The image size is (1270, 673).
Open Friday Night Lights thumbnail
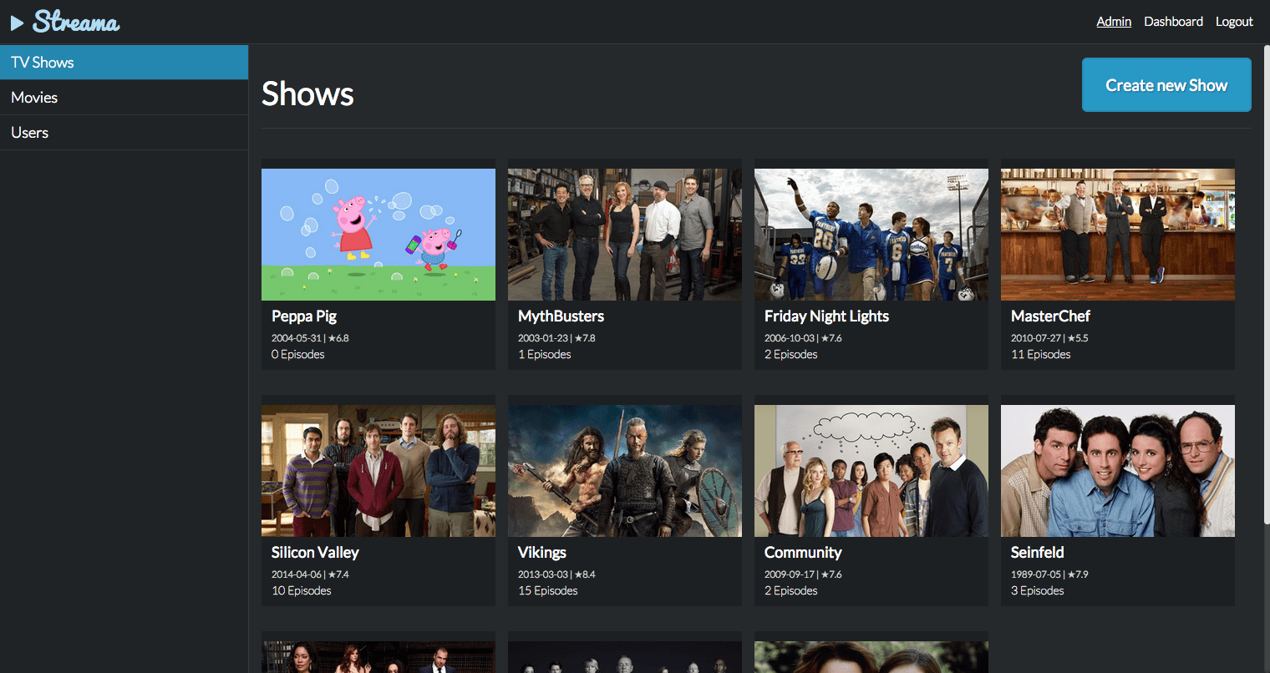click(871, 235)
